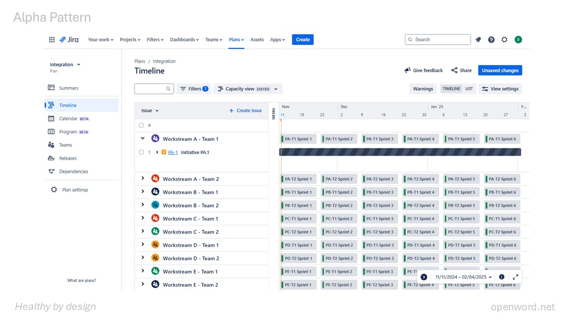
Task: Click the blue Create button
Action: pos(303,39)
